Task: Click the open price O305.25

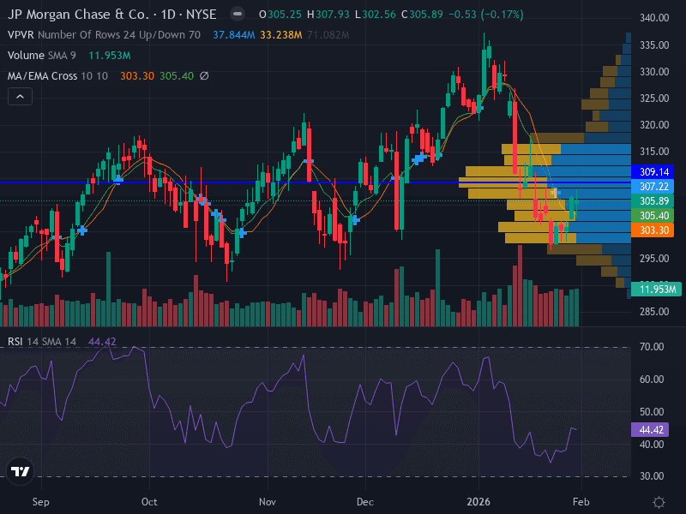Action: pos(280,15)
